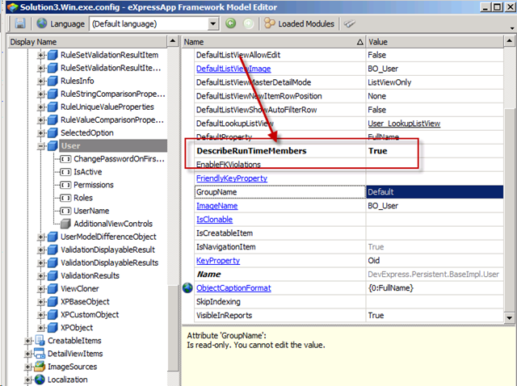The image size is (517, 386).
Task: Click the Language globe icon
Action: (x=42, y=23)
